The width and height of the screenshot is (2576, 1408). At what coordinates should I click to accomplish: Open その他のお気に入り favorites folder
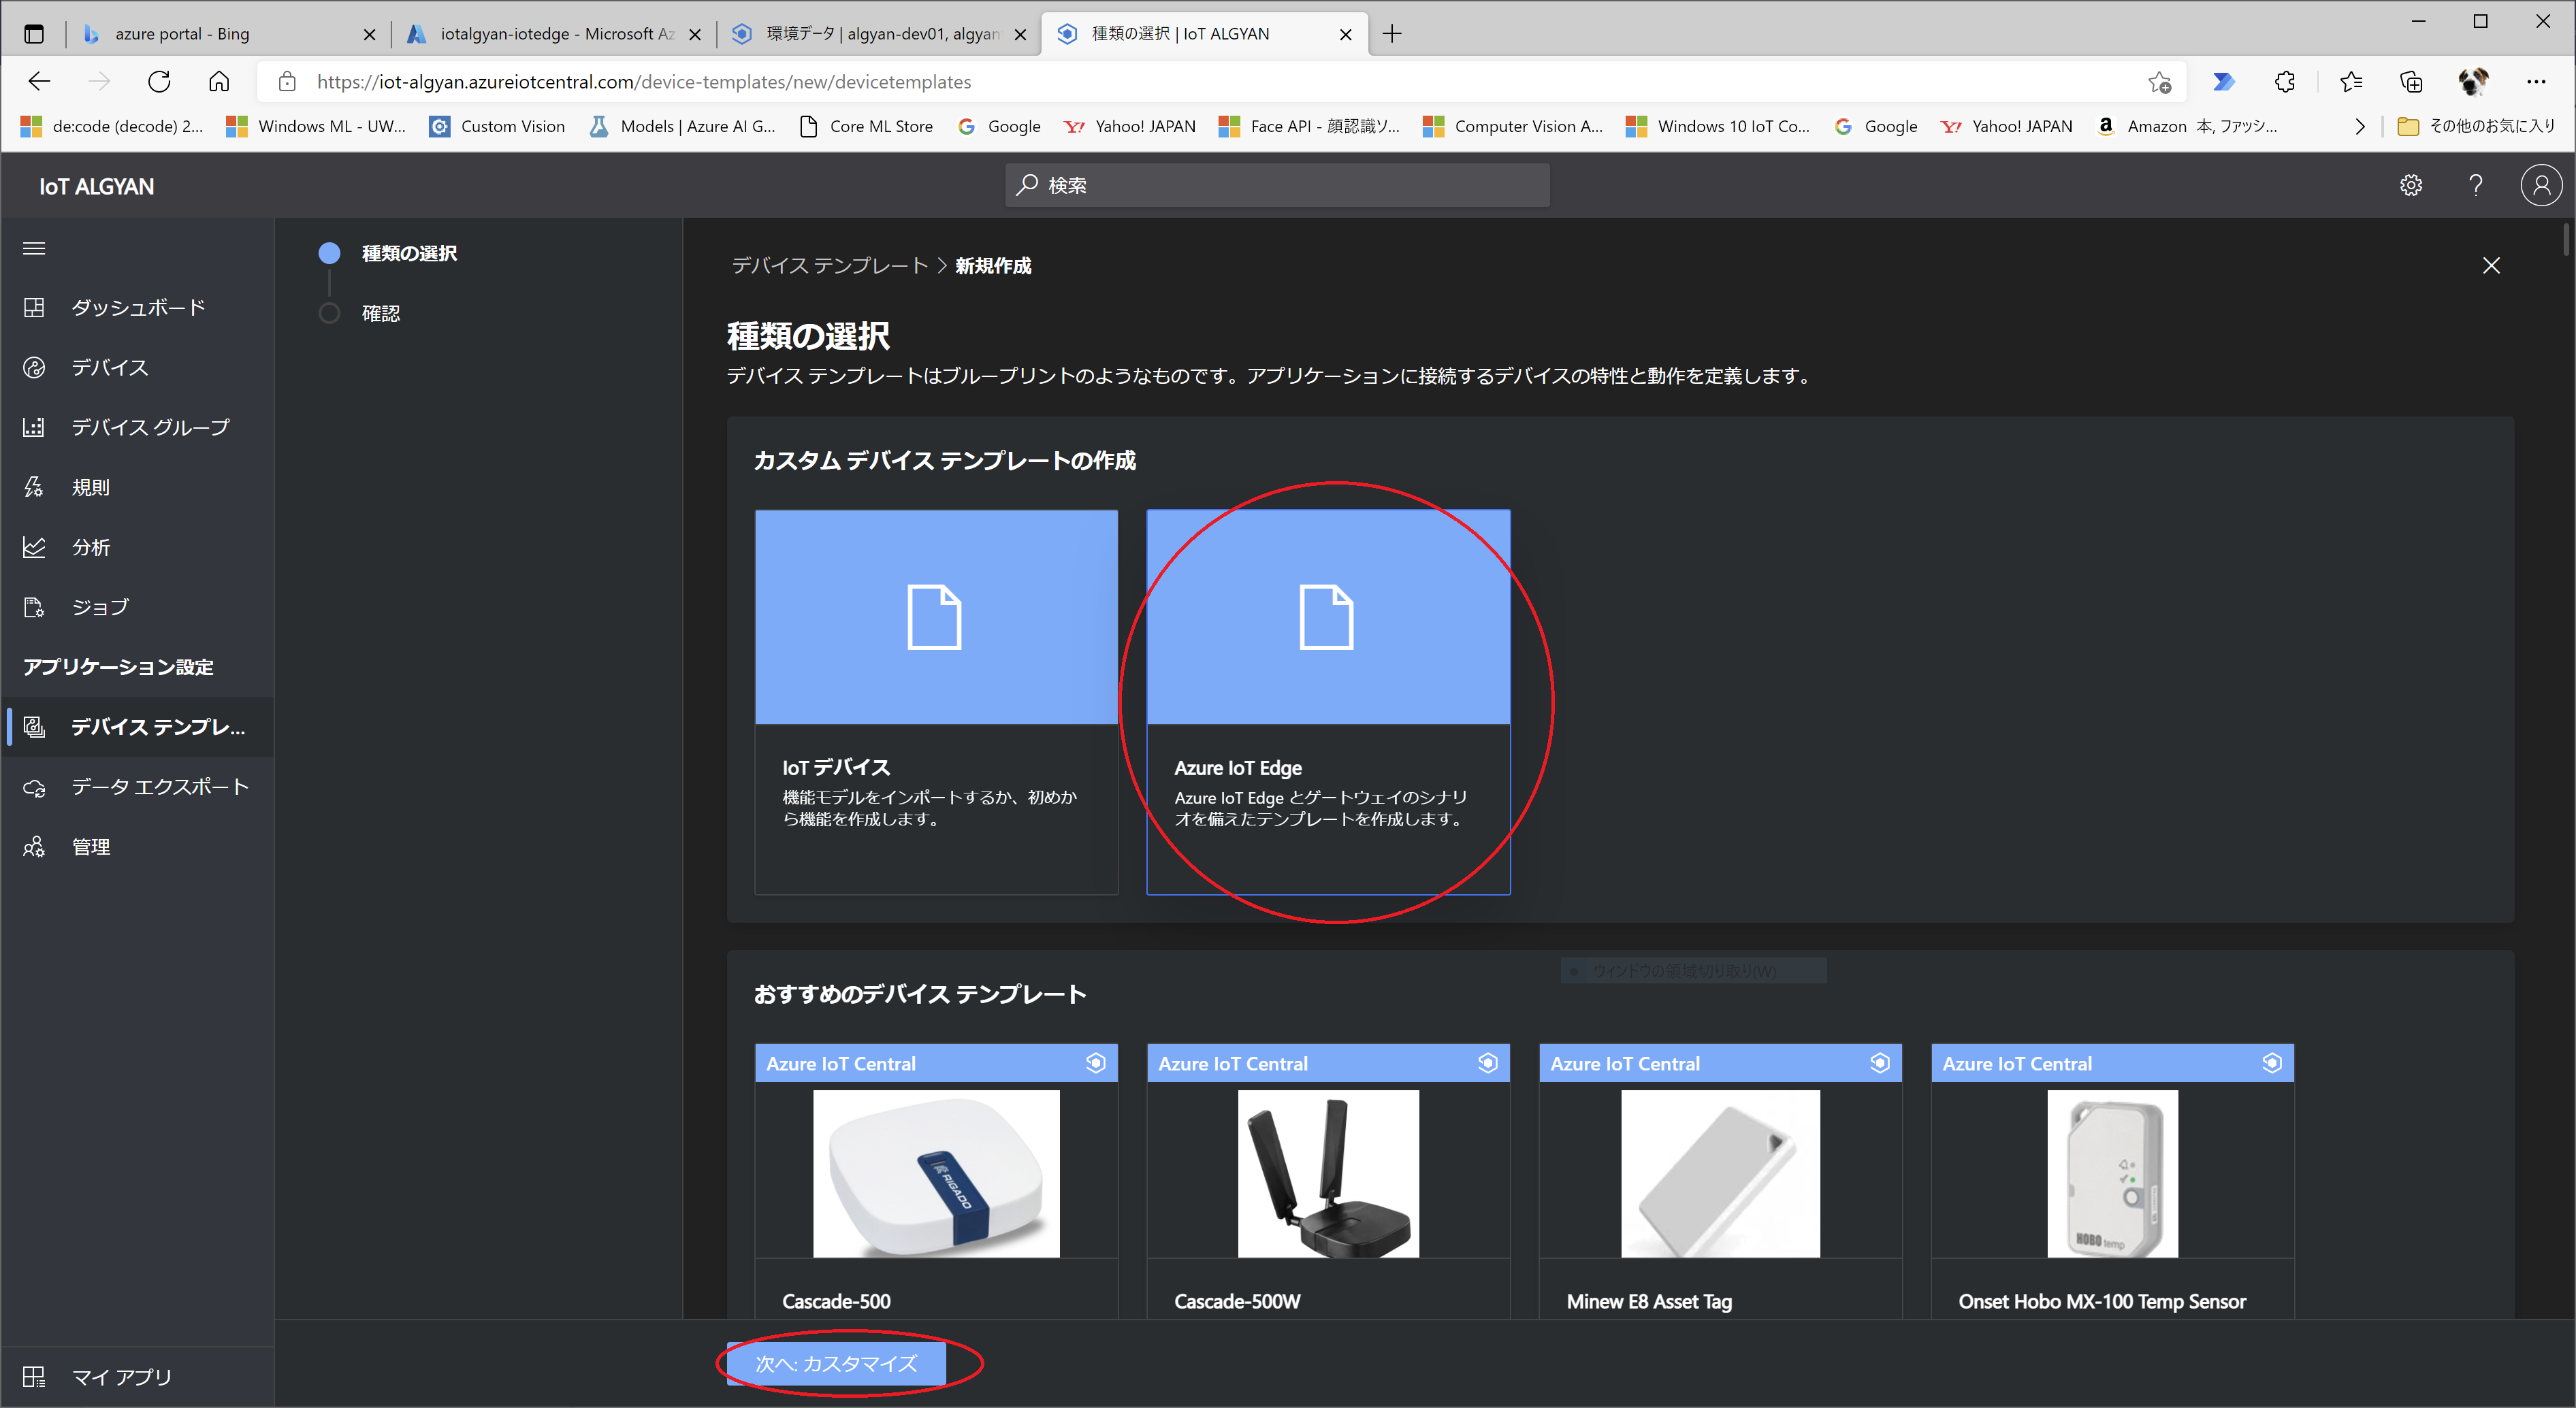(2478, 126)
